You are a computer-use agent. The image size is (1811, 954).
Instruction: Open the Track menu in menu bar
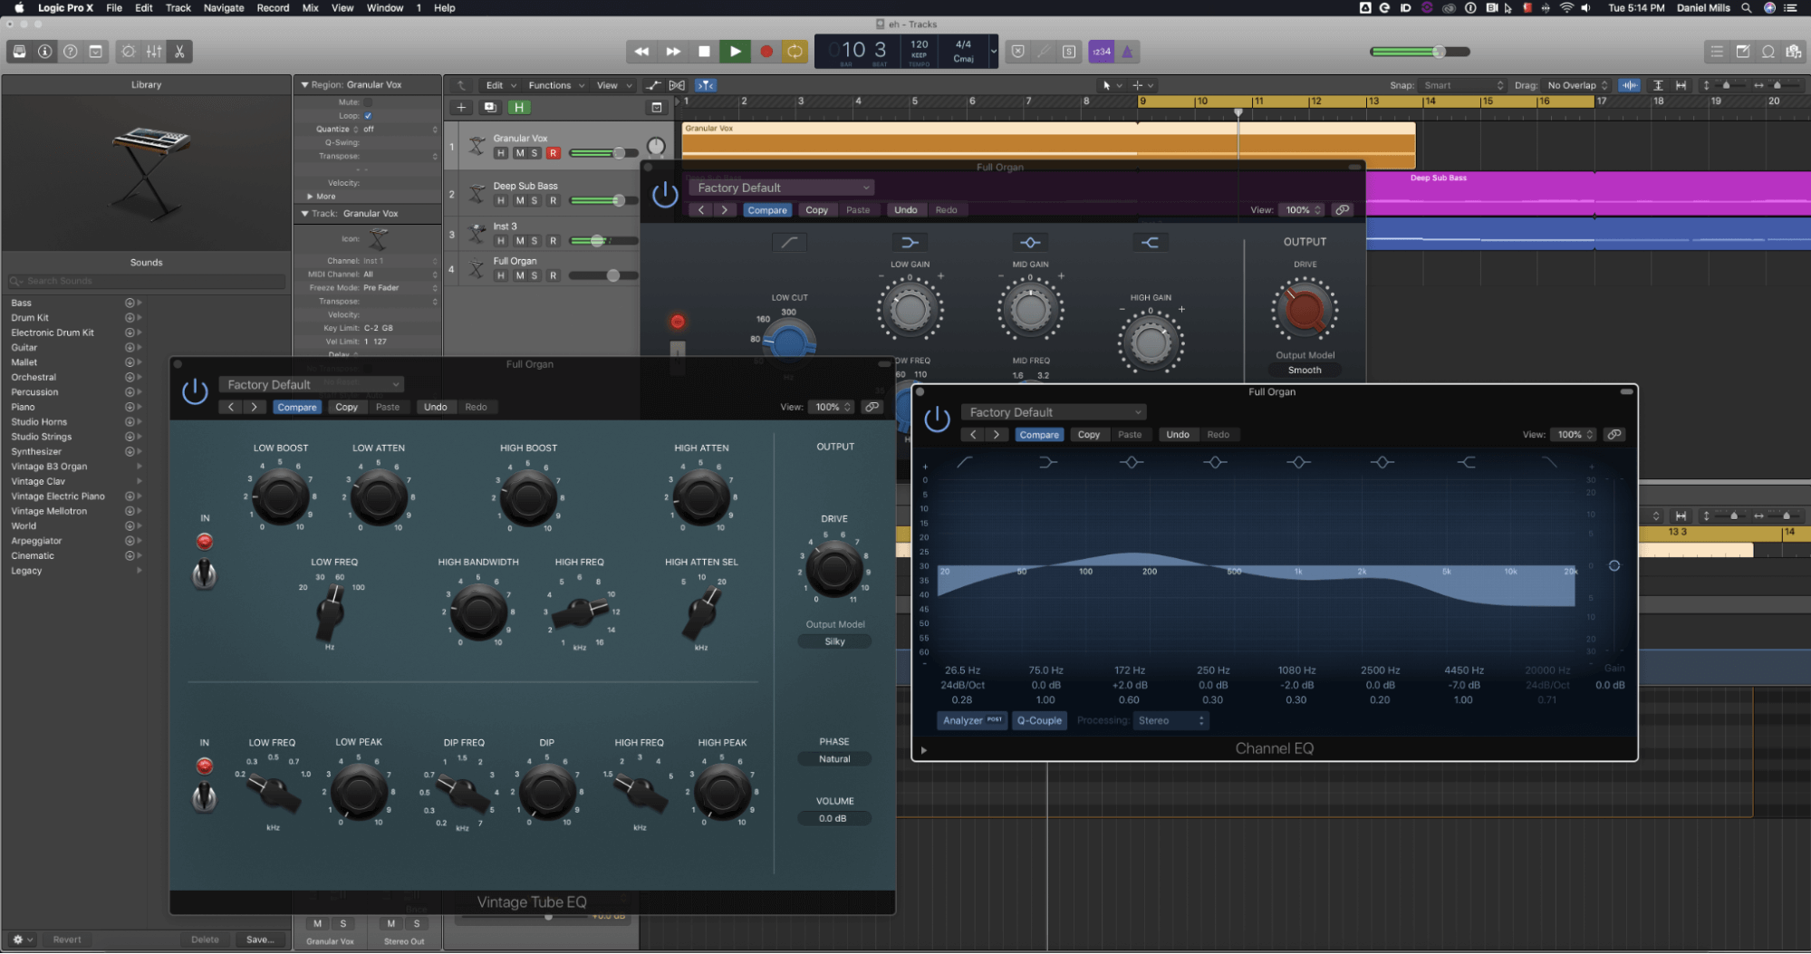(178, 7)
